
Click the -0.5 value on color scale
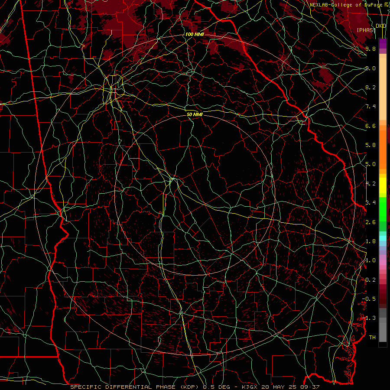coord(369,299)
